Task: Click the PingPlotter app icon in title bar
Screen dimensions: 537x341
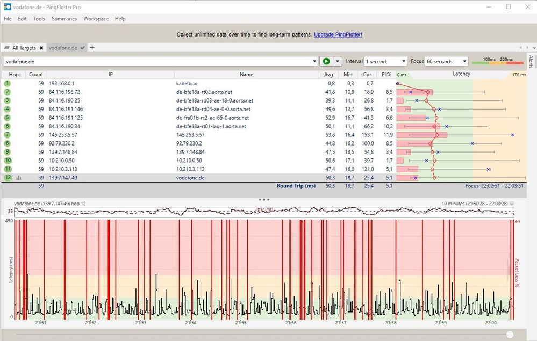Action: coord(7,7)
